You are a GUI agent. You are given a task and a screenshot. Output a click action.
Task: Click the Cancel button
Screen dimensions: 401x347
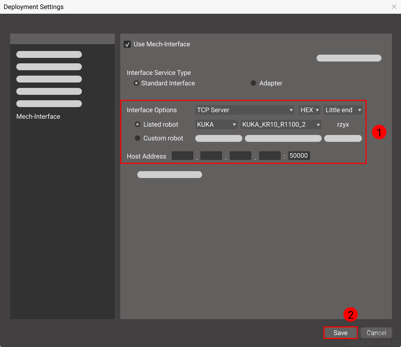pos(376,333)
